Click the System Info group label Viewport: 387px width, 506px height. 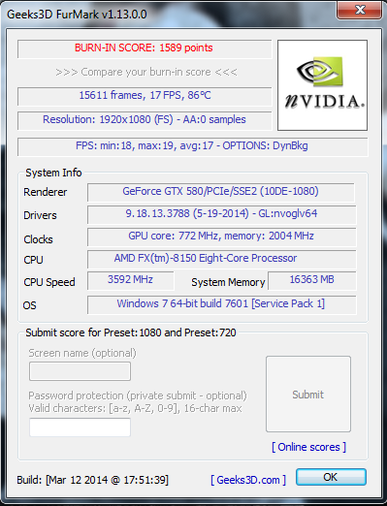click(53, 173)
